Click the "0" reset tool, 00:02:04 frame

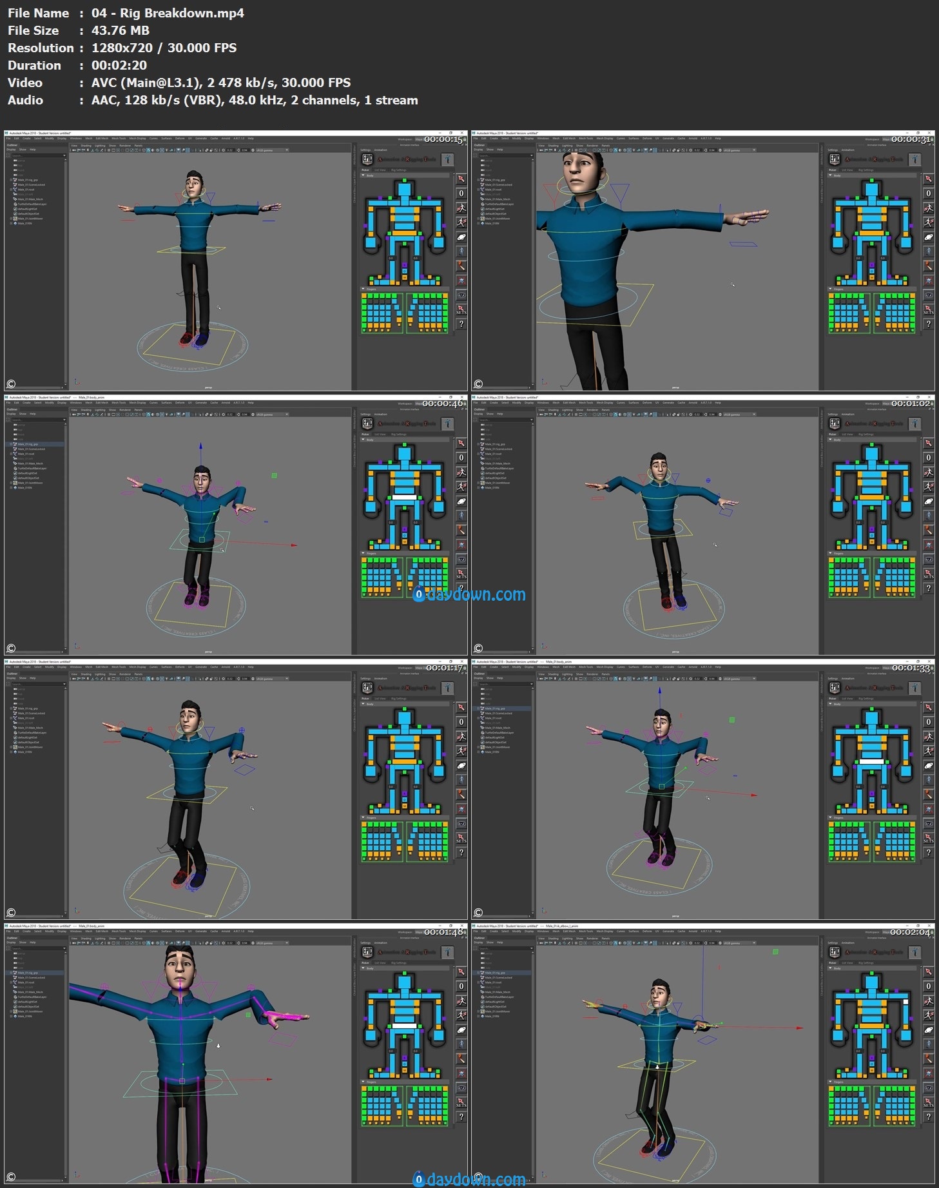point(929,986)
